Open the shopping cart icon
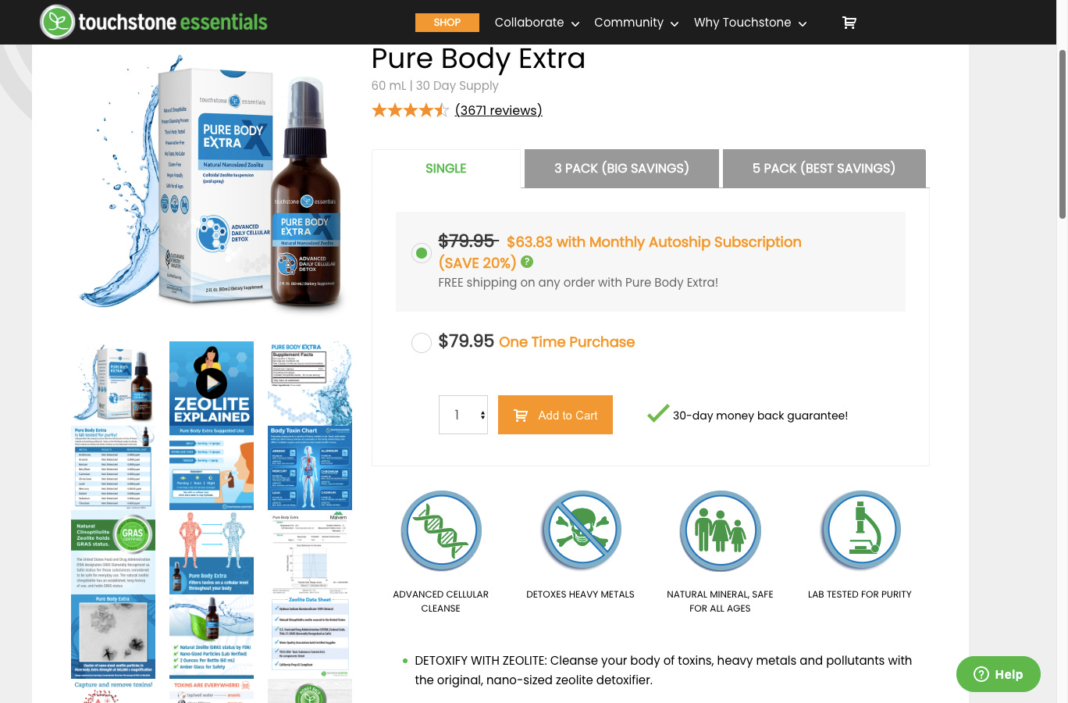Screen dimensions: 1068x703 (849, 23)
